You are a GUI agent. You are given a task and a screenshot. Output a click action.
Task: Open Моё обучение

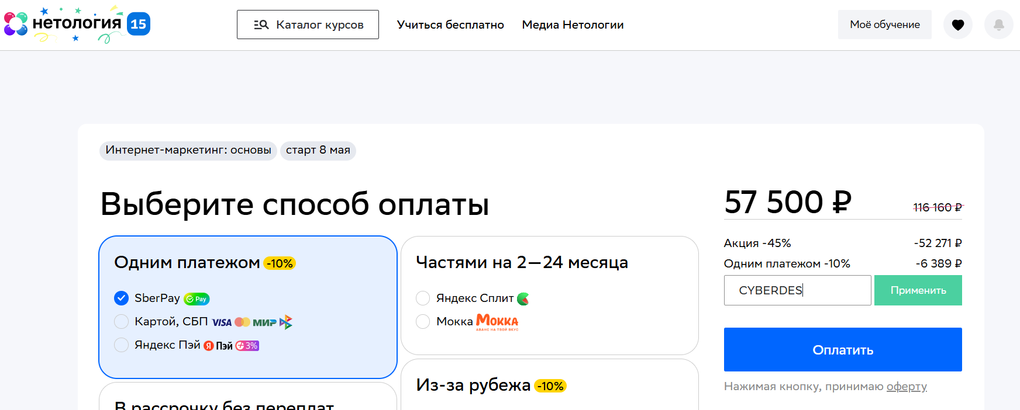pyautogui.click(x=885, y=25)
